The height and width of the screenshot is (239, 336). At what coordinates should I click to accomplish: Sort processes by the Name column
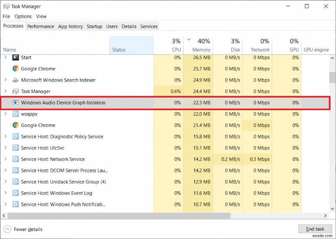55,45
